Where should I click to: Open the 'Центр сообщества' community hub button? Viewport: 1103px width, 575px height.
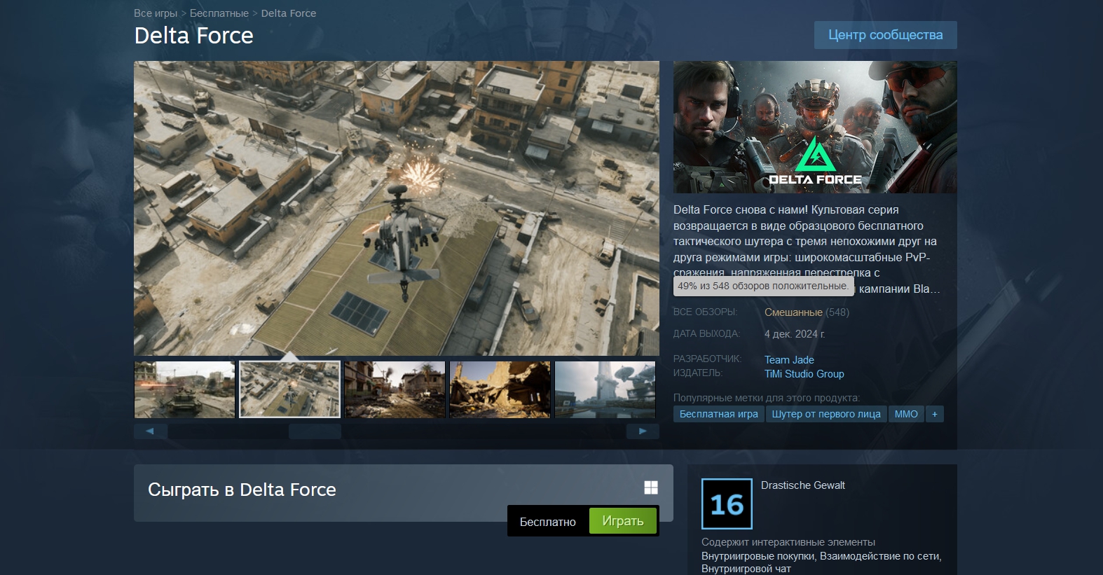pyautogui.click(x=885, y=35)
